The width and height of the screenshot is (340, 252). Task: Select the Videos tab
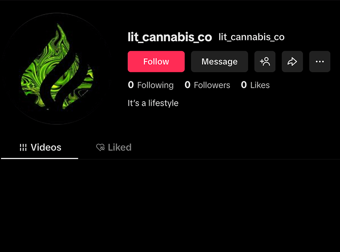[x=39, y=148]
